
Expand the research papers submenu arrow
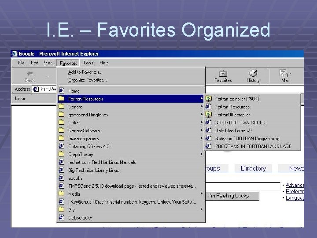(x=201, y=138)
